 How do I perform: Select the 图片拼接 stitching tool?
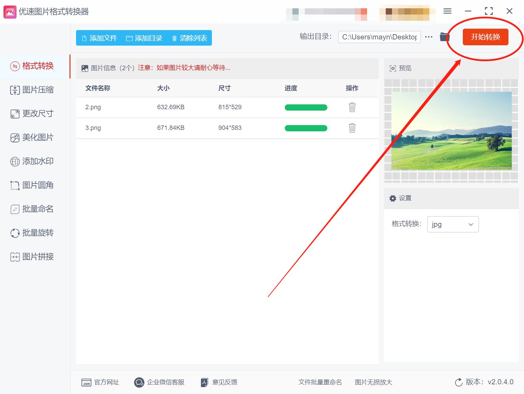click(37, 256)
